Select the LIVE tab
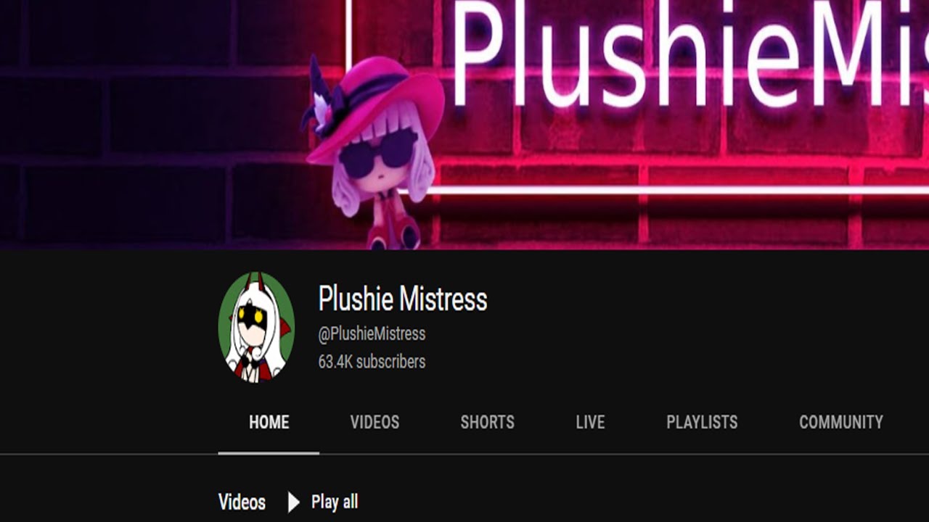Image resolution: width=929 pixels, height=522 pixels. click(590, 422)
